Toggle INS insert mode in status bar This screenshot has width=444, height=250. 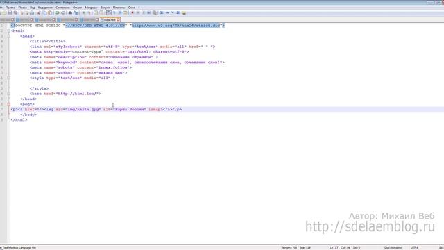tap(441, 247)
